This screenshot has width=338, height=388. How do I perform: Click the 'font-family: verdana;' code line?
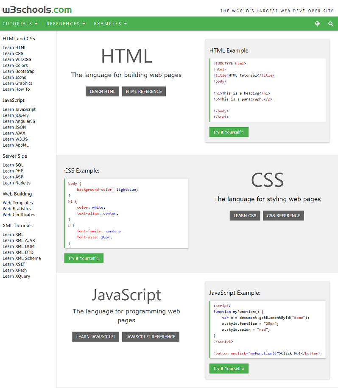(x=100, y=231)
